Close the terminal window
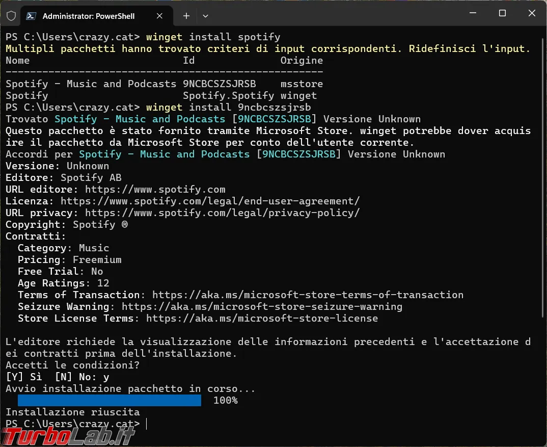The image size is (547, 447). point(532,13)
